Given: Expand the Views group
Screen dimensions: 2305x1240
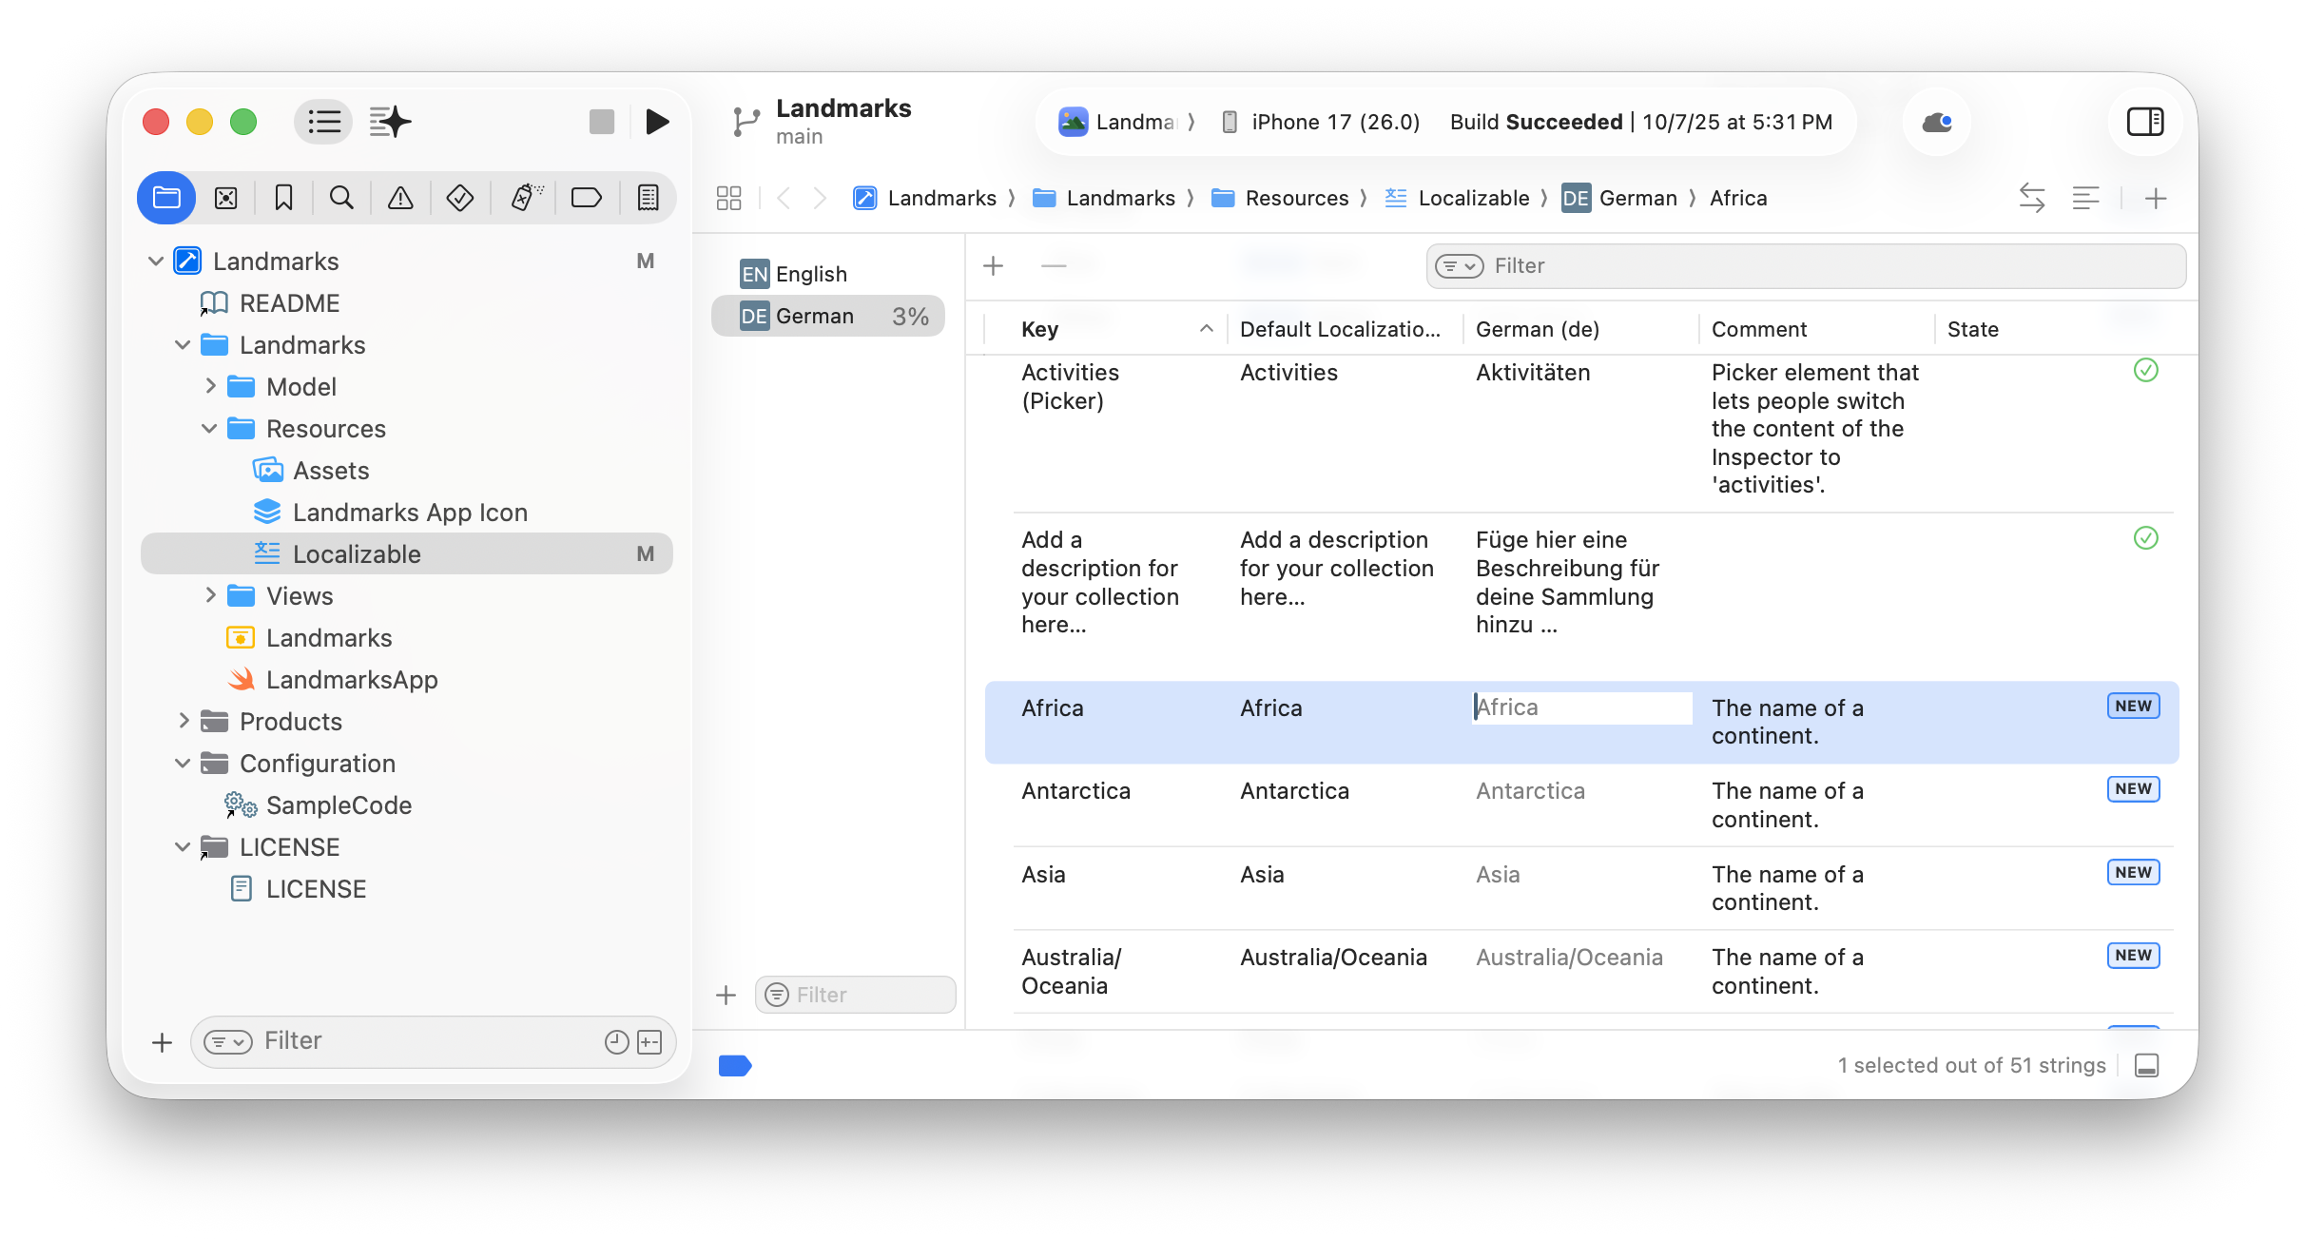Looking at the screenshot, I should pos(211,595).
